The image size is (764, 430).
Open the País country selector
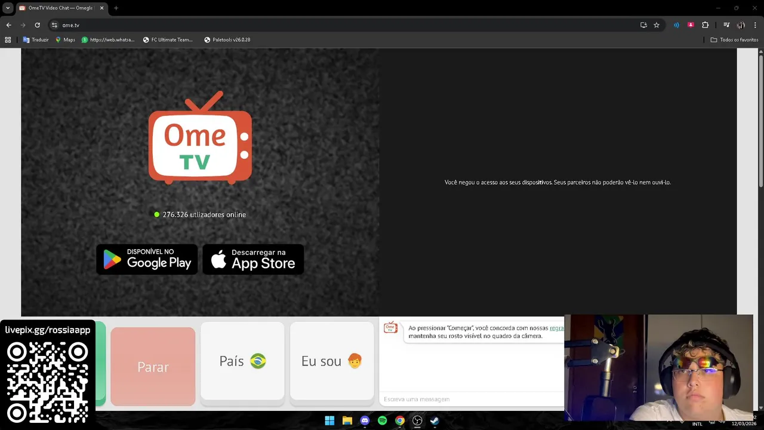pyautogui.click(x=242, y=361)
